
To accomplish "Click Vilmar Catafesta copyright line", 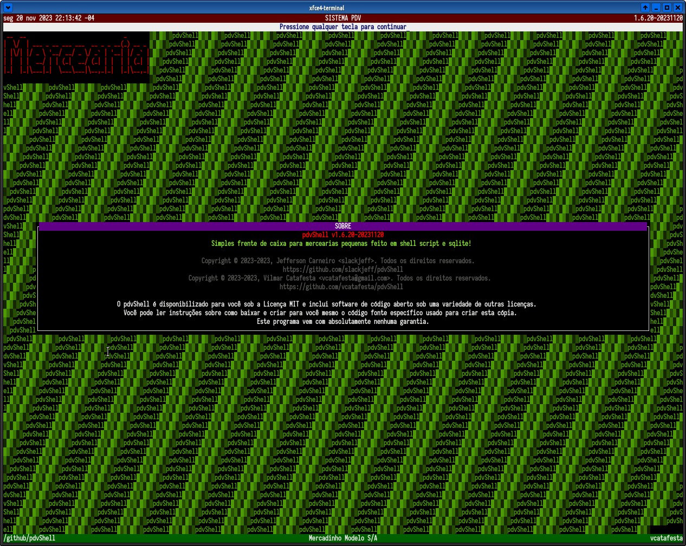I will (x=340, y=278).
